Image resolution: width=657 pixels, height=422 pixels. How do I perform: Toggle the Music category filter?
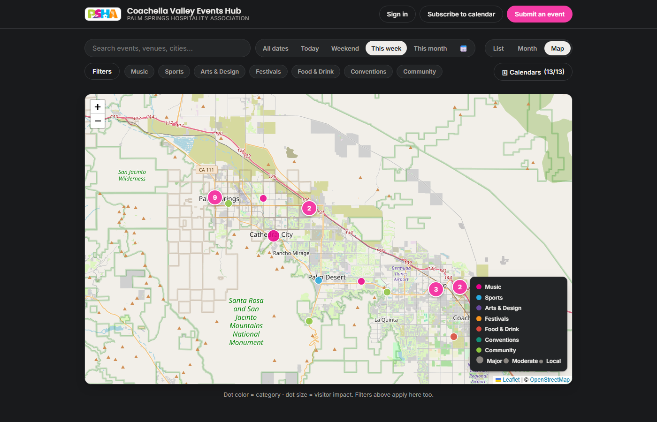(139, 72)
